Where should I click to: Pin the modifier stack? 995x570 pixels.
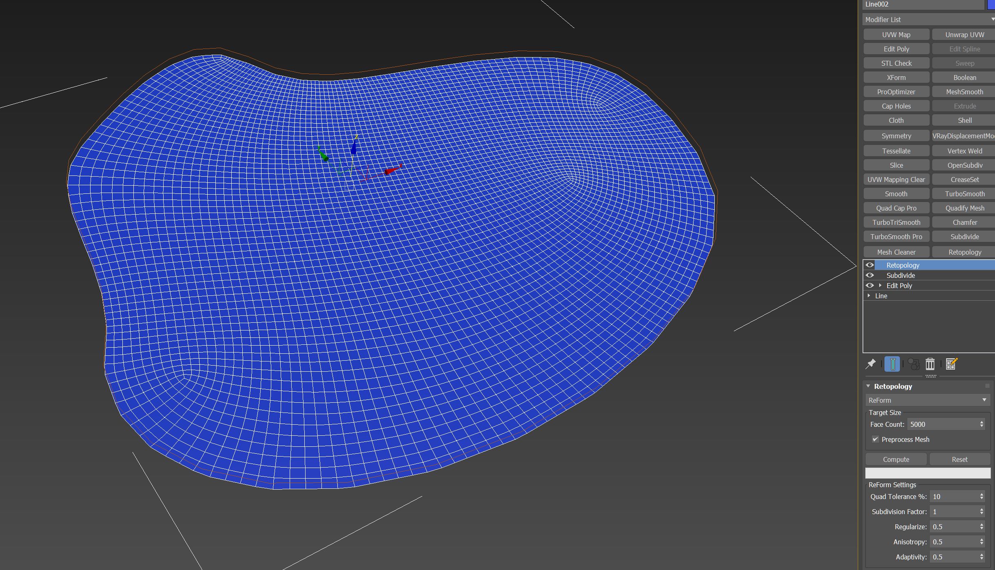click(x=871, y=364)
